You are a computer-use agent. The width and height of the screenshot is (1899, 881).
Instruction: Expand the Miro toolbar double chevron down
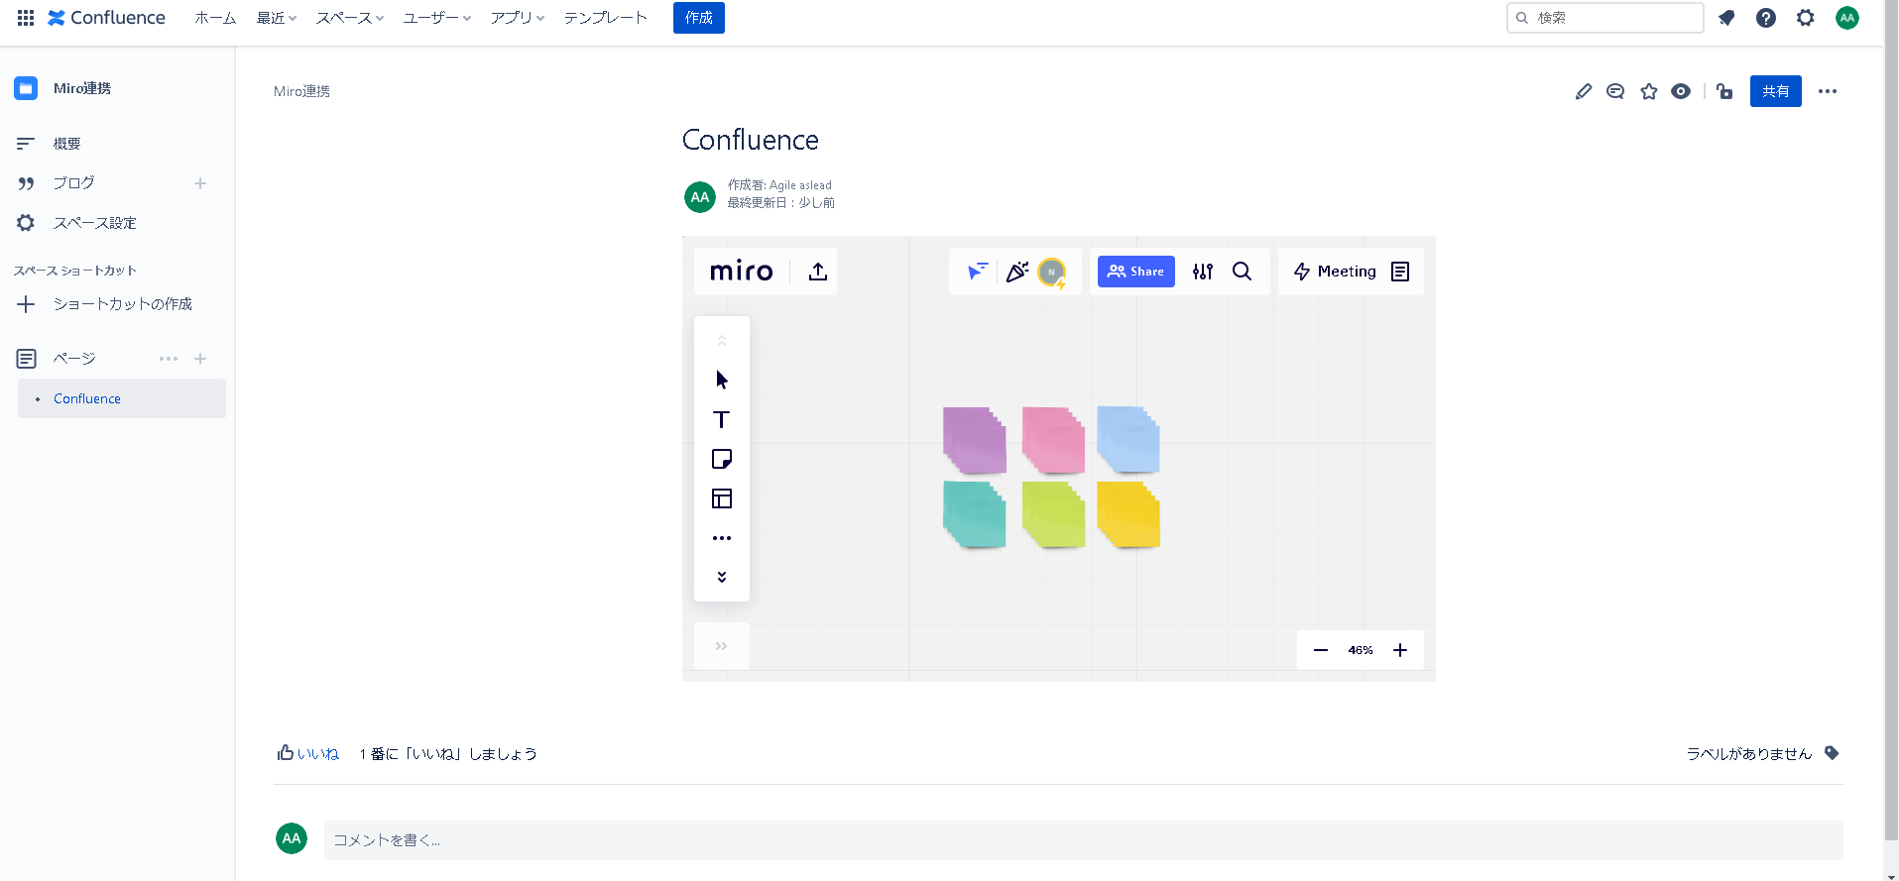pyautogui.click(x=721, y=577)
